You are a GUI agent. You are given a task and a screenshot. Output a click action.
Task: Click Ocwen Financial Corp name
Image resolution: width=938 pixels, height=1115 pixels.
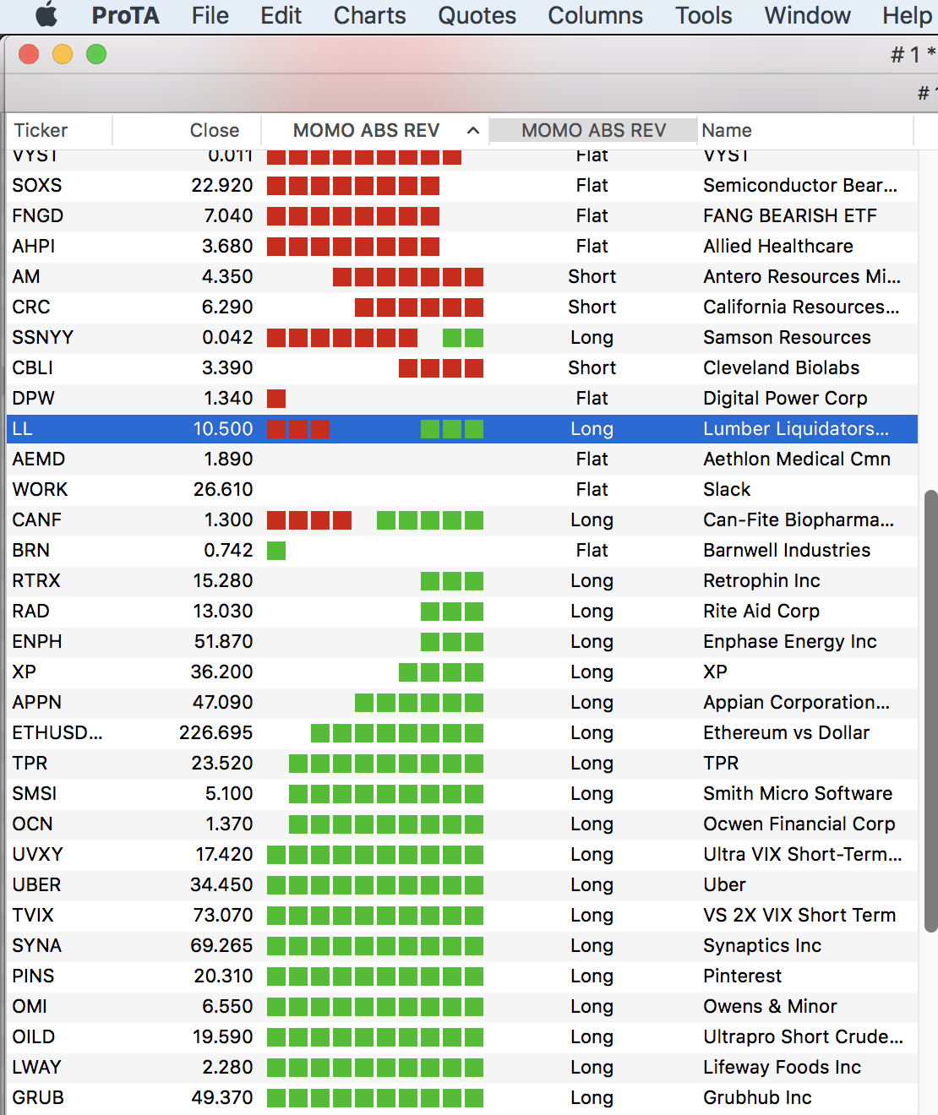[799, 824]
